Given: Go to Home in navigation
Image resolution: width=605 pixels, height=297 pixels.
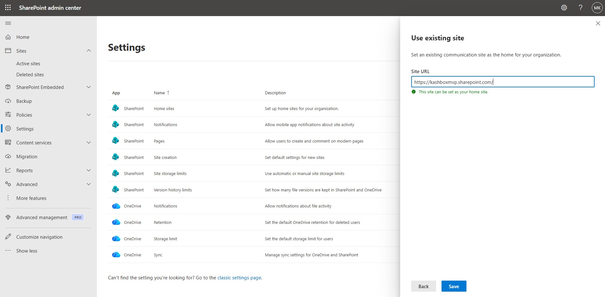Looking at the screenshot, I should (23, 37).
